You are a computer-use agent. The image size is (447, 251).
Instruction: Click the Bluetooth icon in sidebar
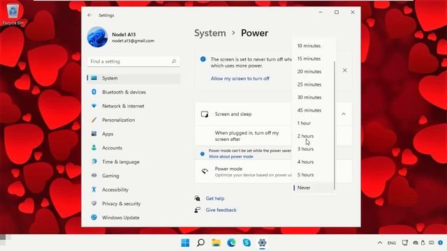coord(94,92)
